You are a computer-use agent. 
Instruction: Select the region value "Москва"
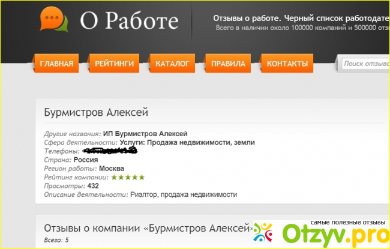[x=112, y=169]
